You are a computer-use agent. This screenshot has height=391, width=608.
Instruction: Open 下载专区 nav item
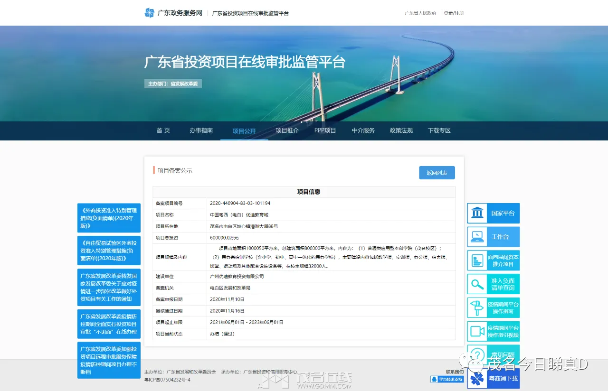[x=439, y=130]
